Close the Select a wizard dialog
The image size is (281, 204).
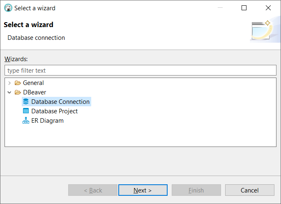coord(268,8)
